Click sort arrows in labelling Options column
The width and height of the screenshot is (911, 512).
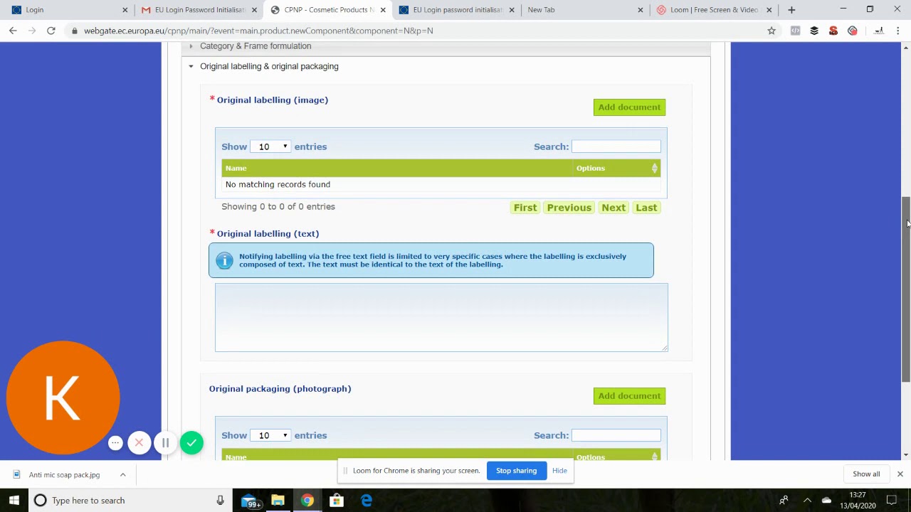click(x=654, y=169)
